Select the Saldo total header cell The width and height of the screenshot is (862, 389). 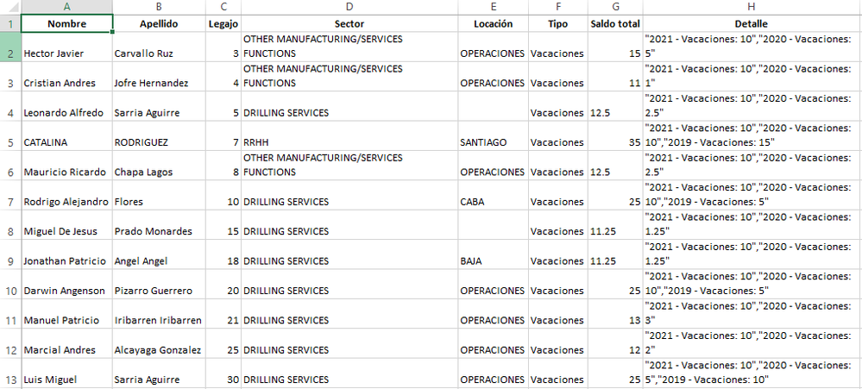tap(615, 23)
